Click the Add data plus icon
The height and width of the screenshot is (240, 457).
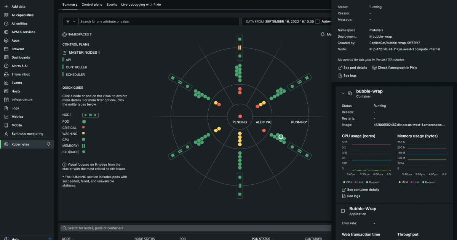coord(5,6)
